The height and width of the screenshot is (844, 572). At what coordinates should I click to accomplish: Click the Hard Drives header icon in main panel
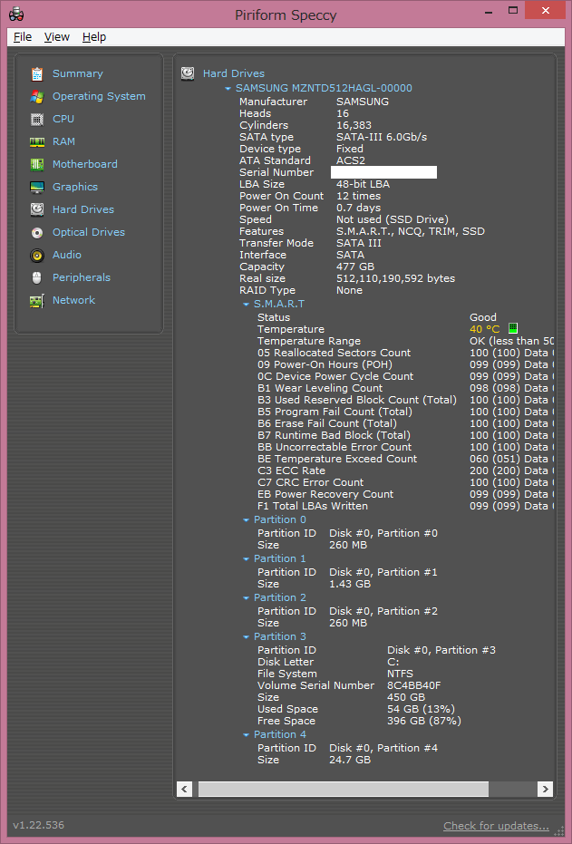click(188, 73)
